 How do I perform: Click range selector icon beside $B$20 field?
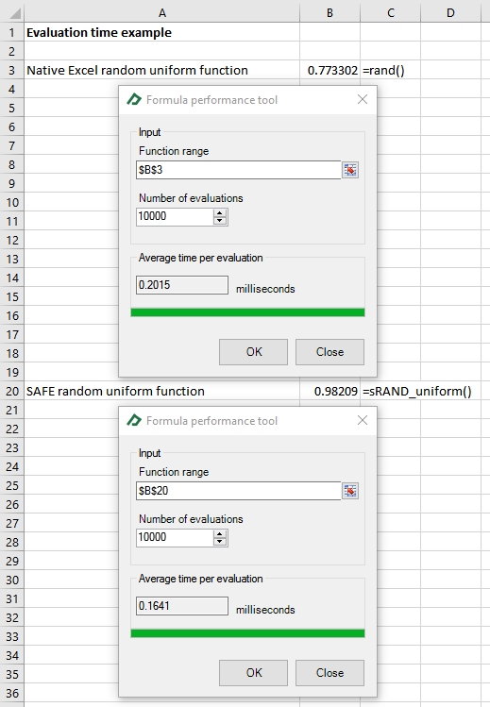click(x=350, y=491)
